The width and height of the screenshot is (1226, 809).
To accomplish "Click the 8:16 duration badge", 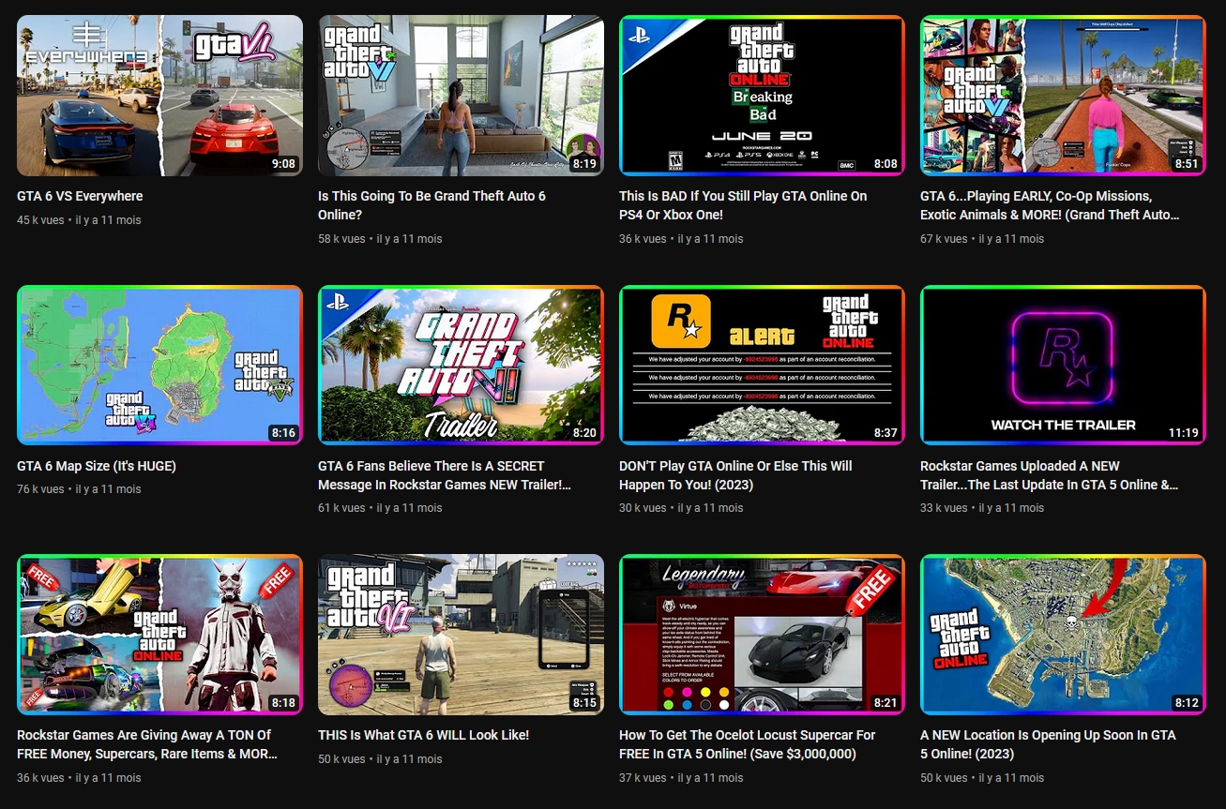I will (x=283, y=433).
